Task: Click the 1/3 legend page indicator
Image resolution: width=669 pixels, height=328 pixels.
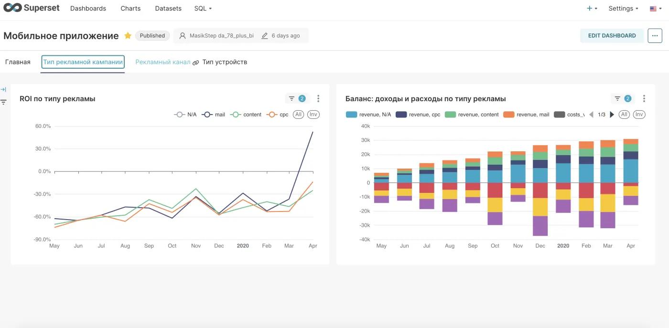Action: point(602,115)
